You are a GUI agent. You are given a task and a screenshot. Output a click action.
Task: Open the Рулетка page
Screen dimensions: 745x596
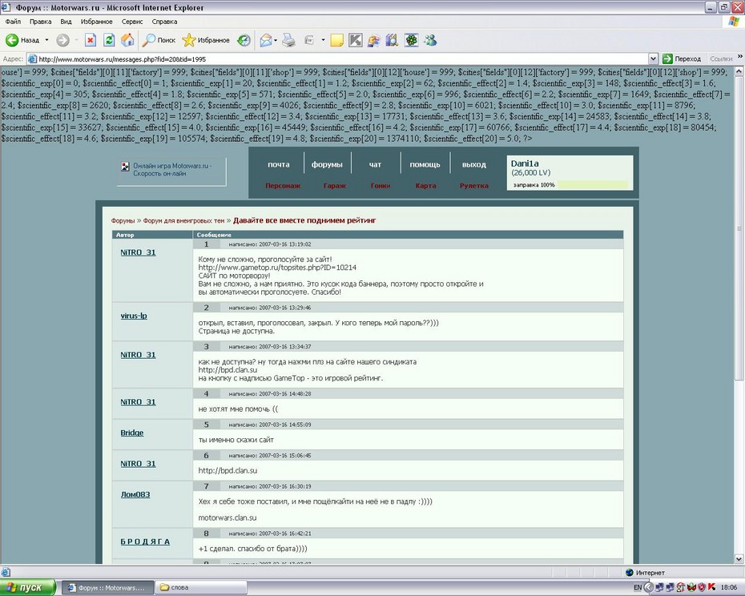click(474, 186)
